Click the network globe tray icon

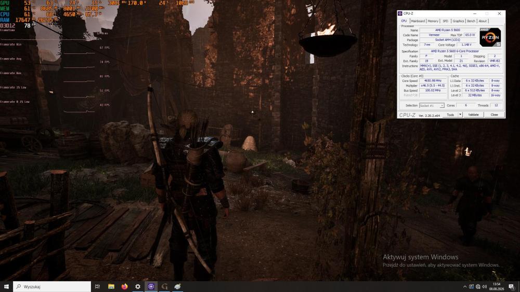tap(478, 287)
